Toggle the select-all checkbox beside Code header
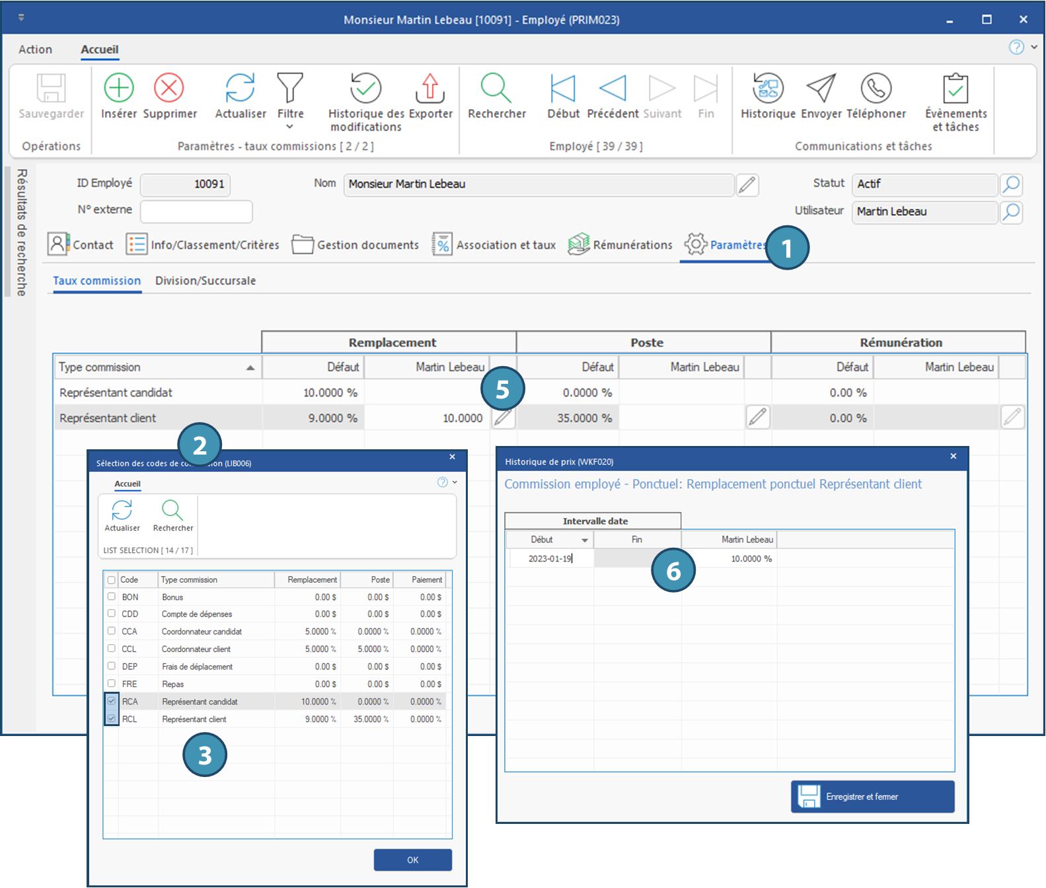Screen dimensions: 1046x888 click(x=111, y=580)
